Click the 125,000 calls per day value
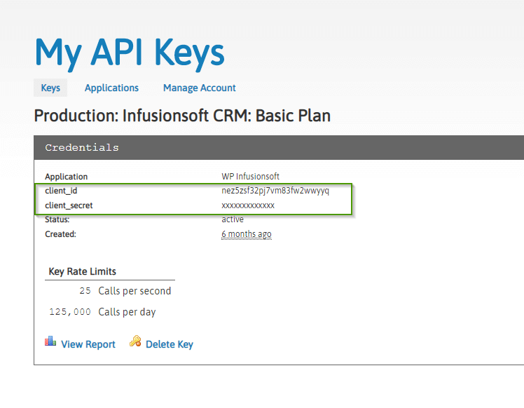Viewport: 524px width, 408px height. pos(70,312)
